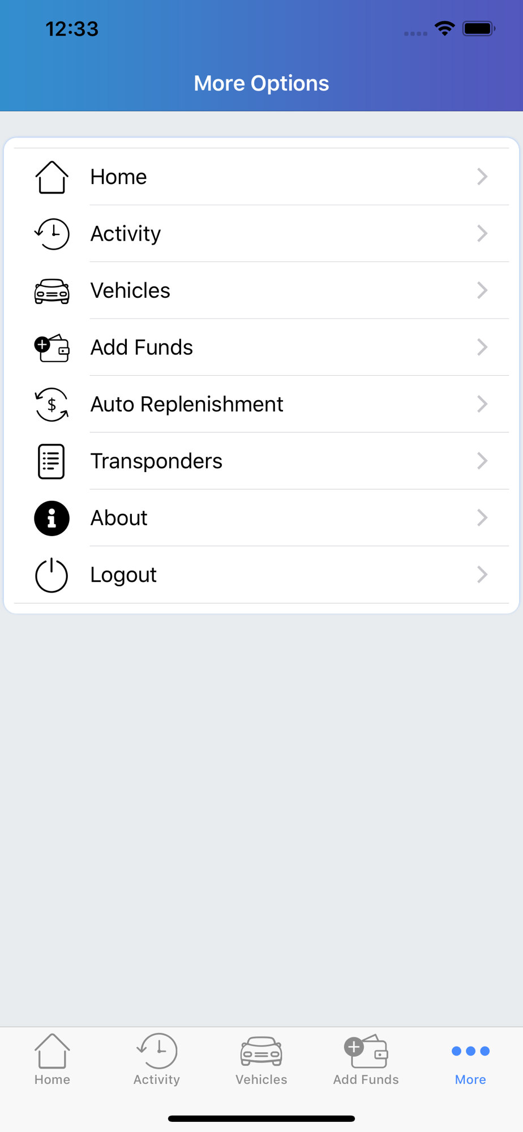Tap the car icon in the Vehicles row

tap(52, 291)
